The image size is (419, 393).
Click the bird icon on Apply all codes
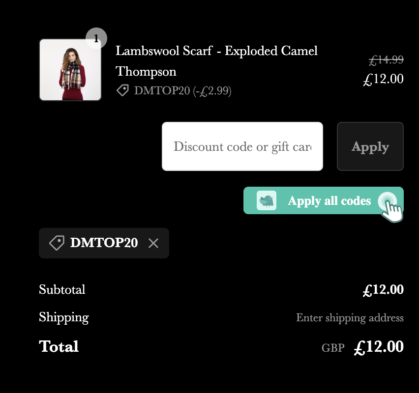[266, 200]
